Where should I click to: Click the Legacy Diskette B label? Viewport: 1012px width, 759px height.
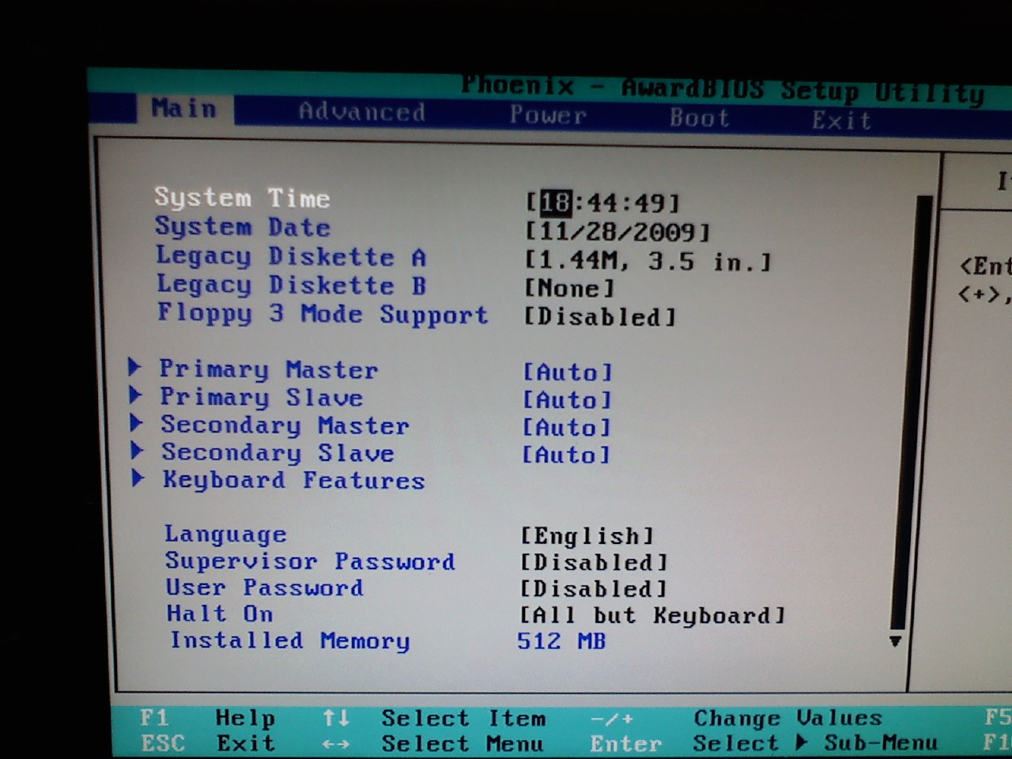tap(291, 285)
